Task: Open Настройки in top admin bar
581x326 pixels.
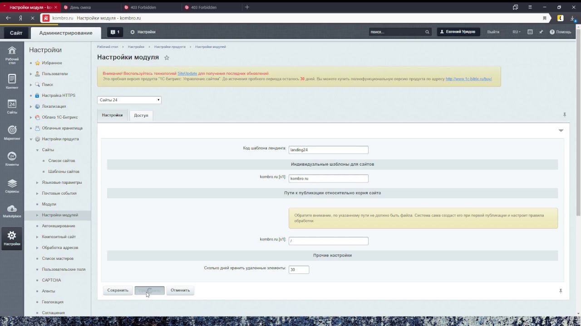Action: 143,32
